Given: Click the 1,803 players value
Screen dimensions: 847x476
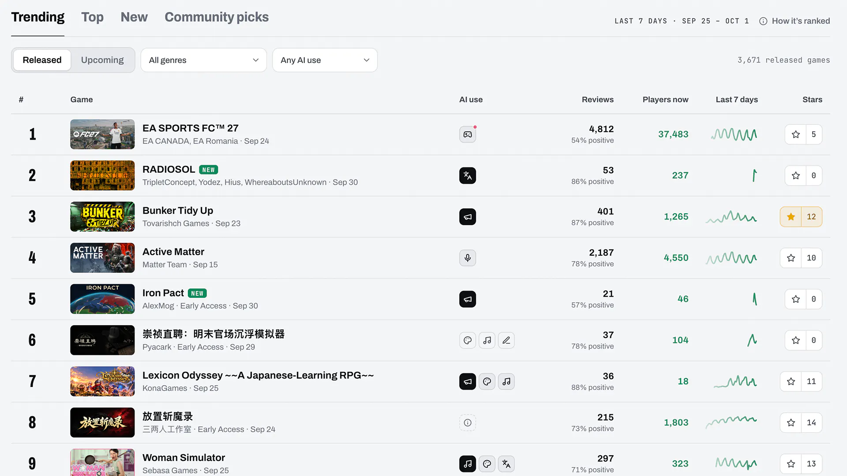Looking at the screenshot, I should [676, 423].
